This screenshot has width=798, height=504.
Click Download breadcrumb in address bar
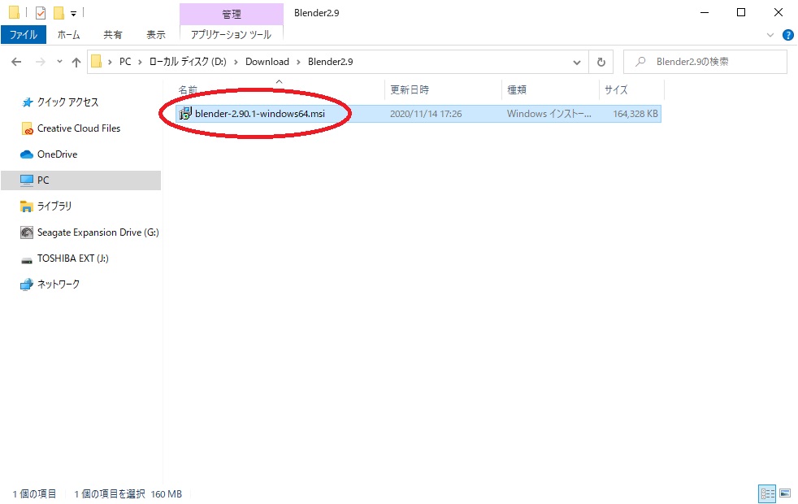(x=267, y=62)
